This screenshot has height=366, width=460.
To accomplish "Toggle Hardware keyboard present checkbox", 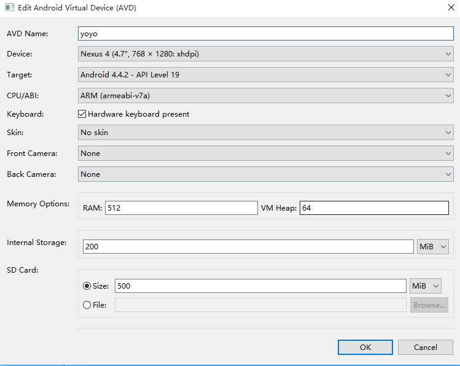I will click(82, 114).
